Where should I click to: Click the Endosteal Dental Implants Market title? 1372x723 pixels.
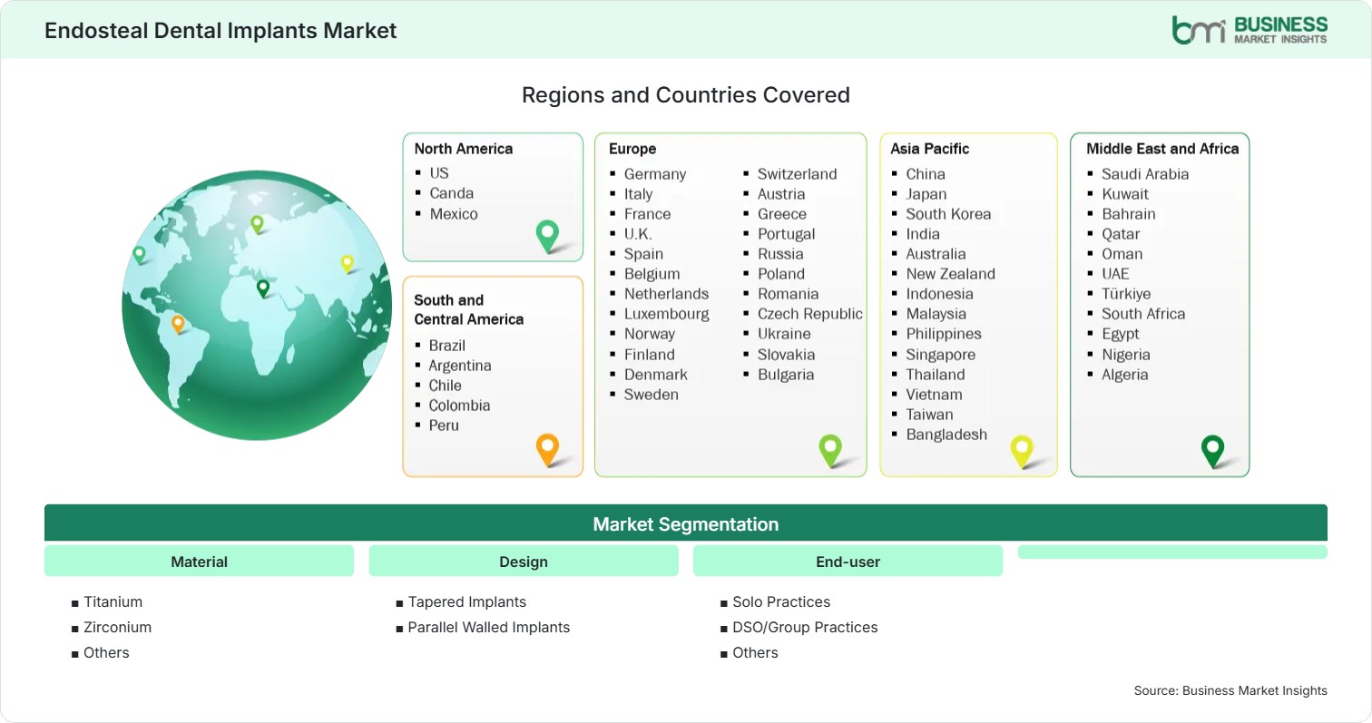coord(220,30)
